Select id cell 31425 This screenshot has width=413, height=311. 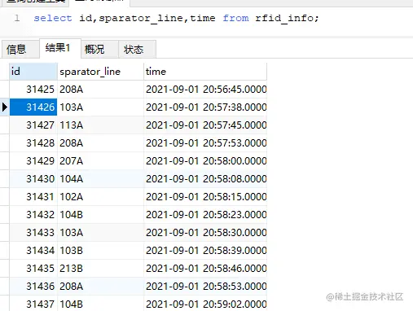(x=33, y=90)
